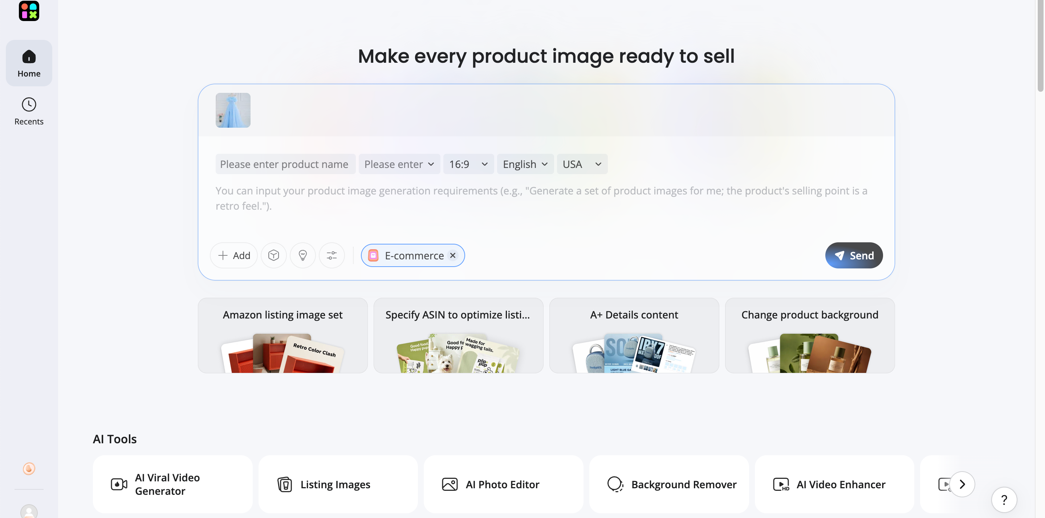The height and width of the screenshot is (518, 1045).
Task: Click the Background Remover icon
Action: click(615, 484)
